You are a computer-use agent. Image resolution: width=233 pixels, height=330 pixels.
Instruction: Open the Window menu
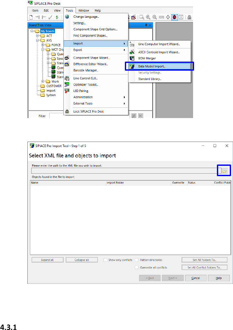84,11
